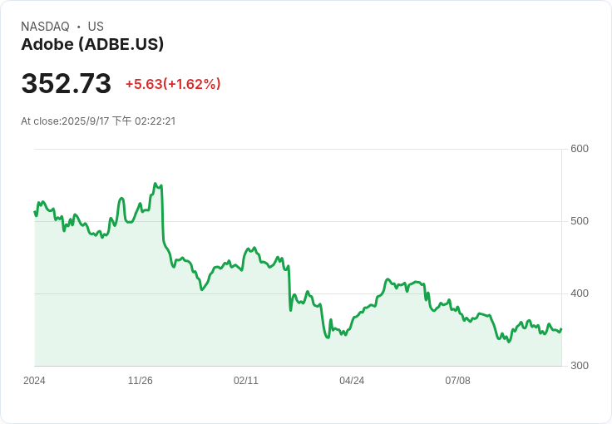Click the 500 horizontal gridline

[299, 221]
